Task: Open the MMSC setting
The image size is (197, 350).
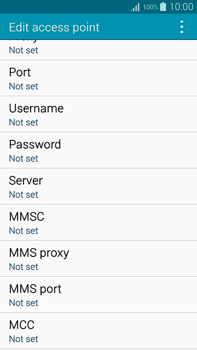Action: 99,223
